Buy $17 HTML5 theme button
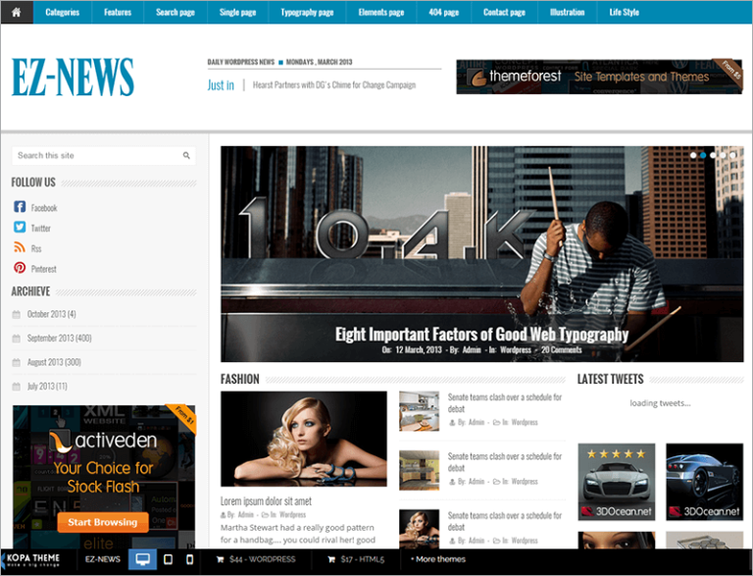 356,559
